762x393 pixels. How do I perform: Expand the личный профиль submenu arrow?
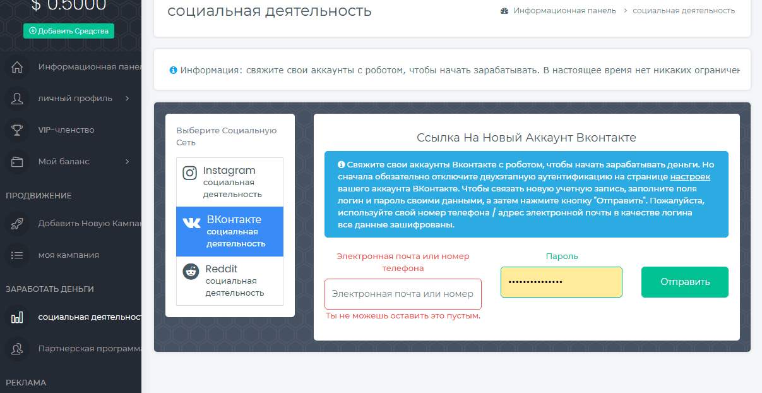click(x=127, y=99)
